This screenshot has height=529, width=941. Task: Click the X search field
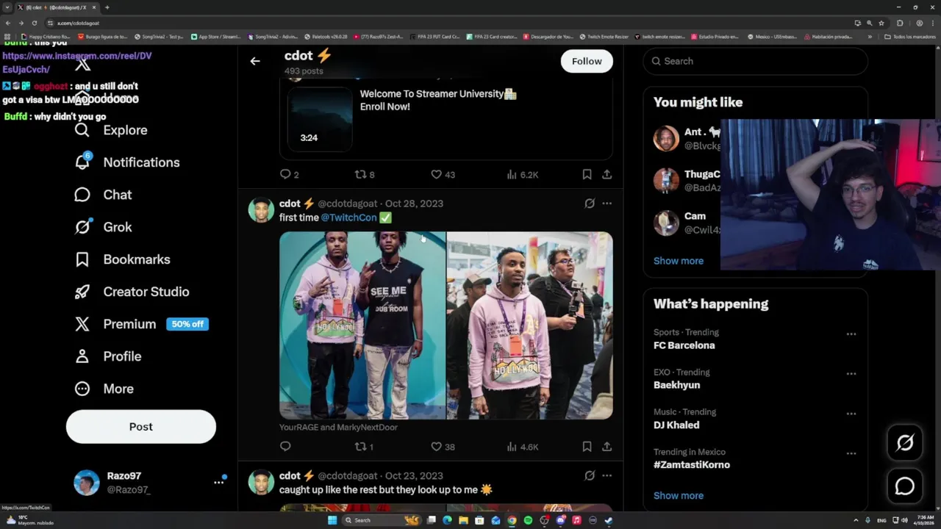click(755, 61)
